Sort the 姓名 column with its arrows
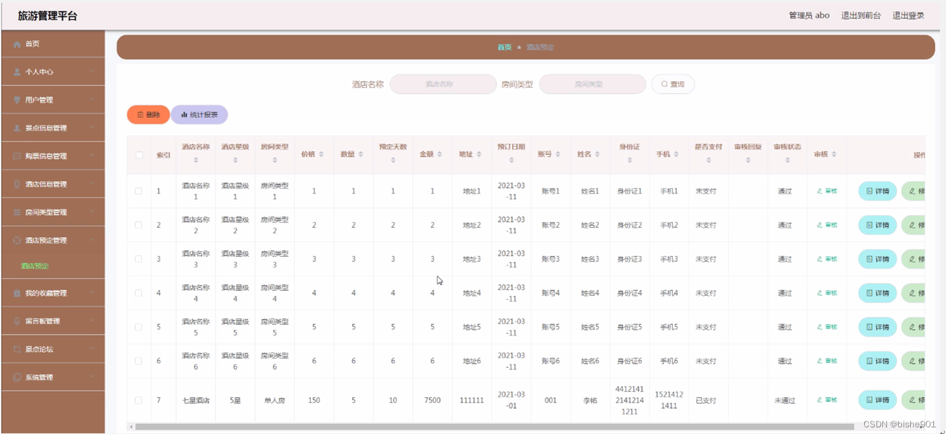Image resolution: width=946 pixels, height=434 pixels. [598, 154]
